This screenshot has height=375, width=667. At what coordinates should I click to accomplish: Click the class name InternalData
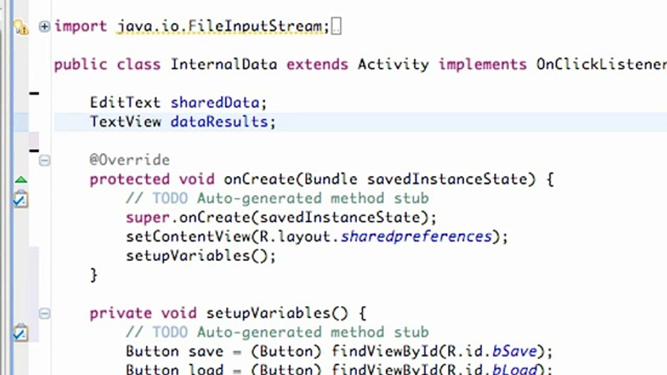coord(224,65)
